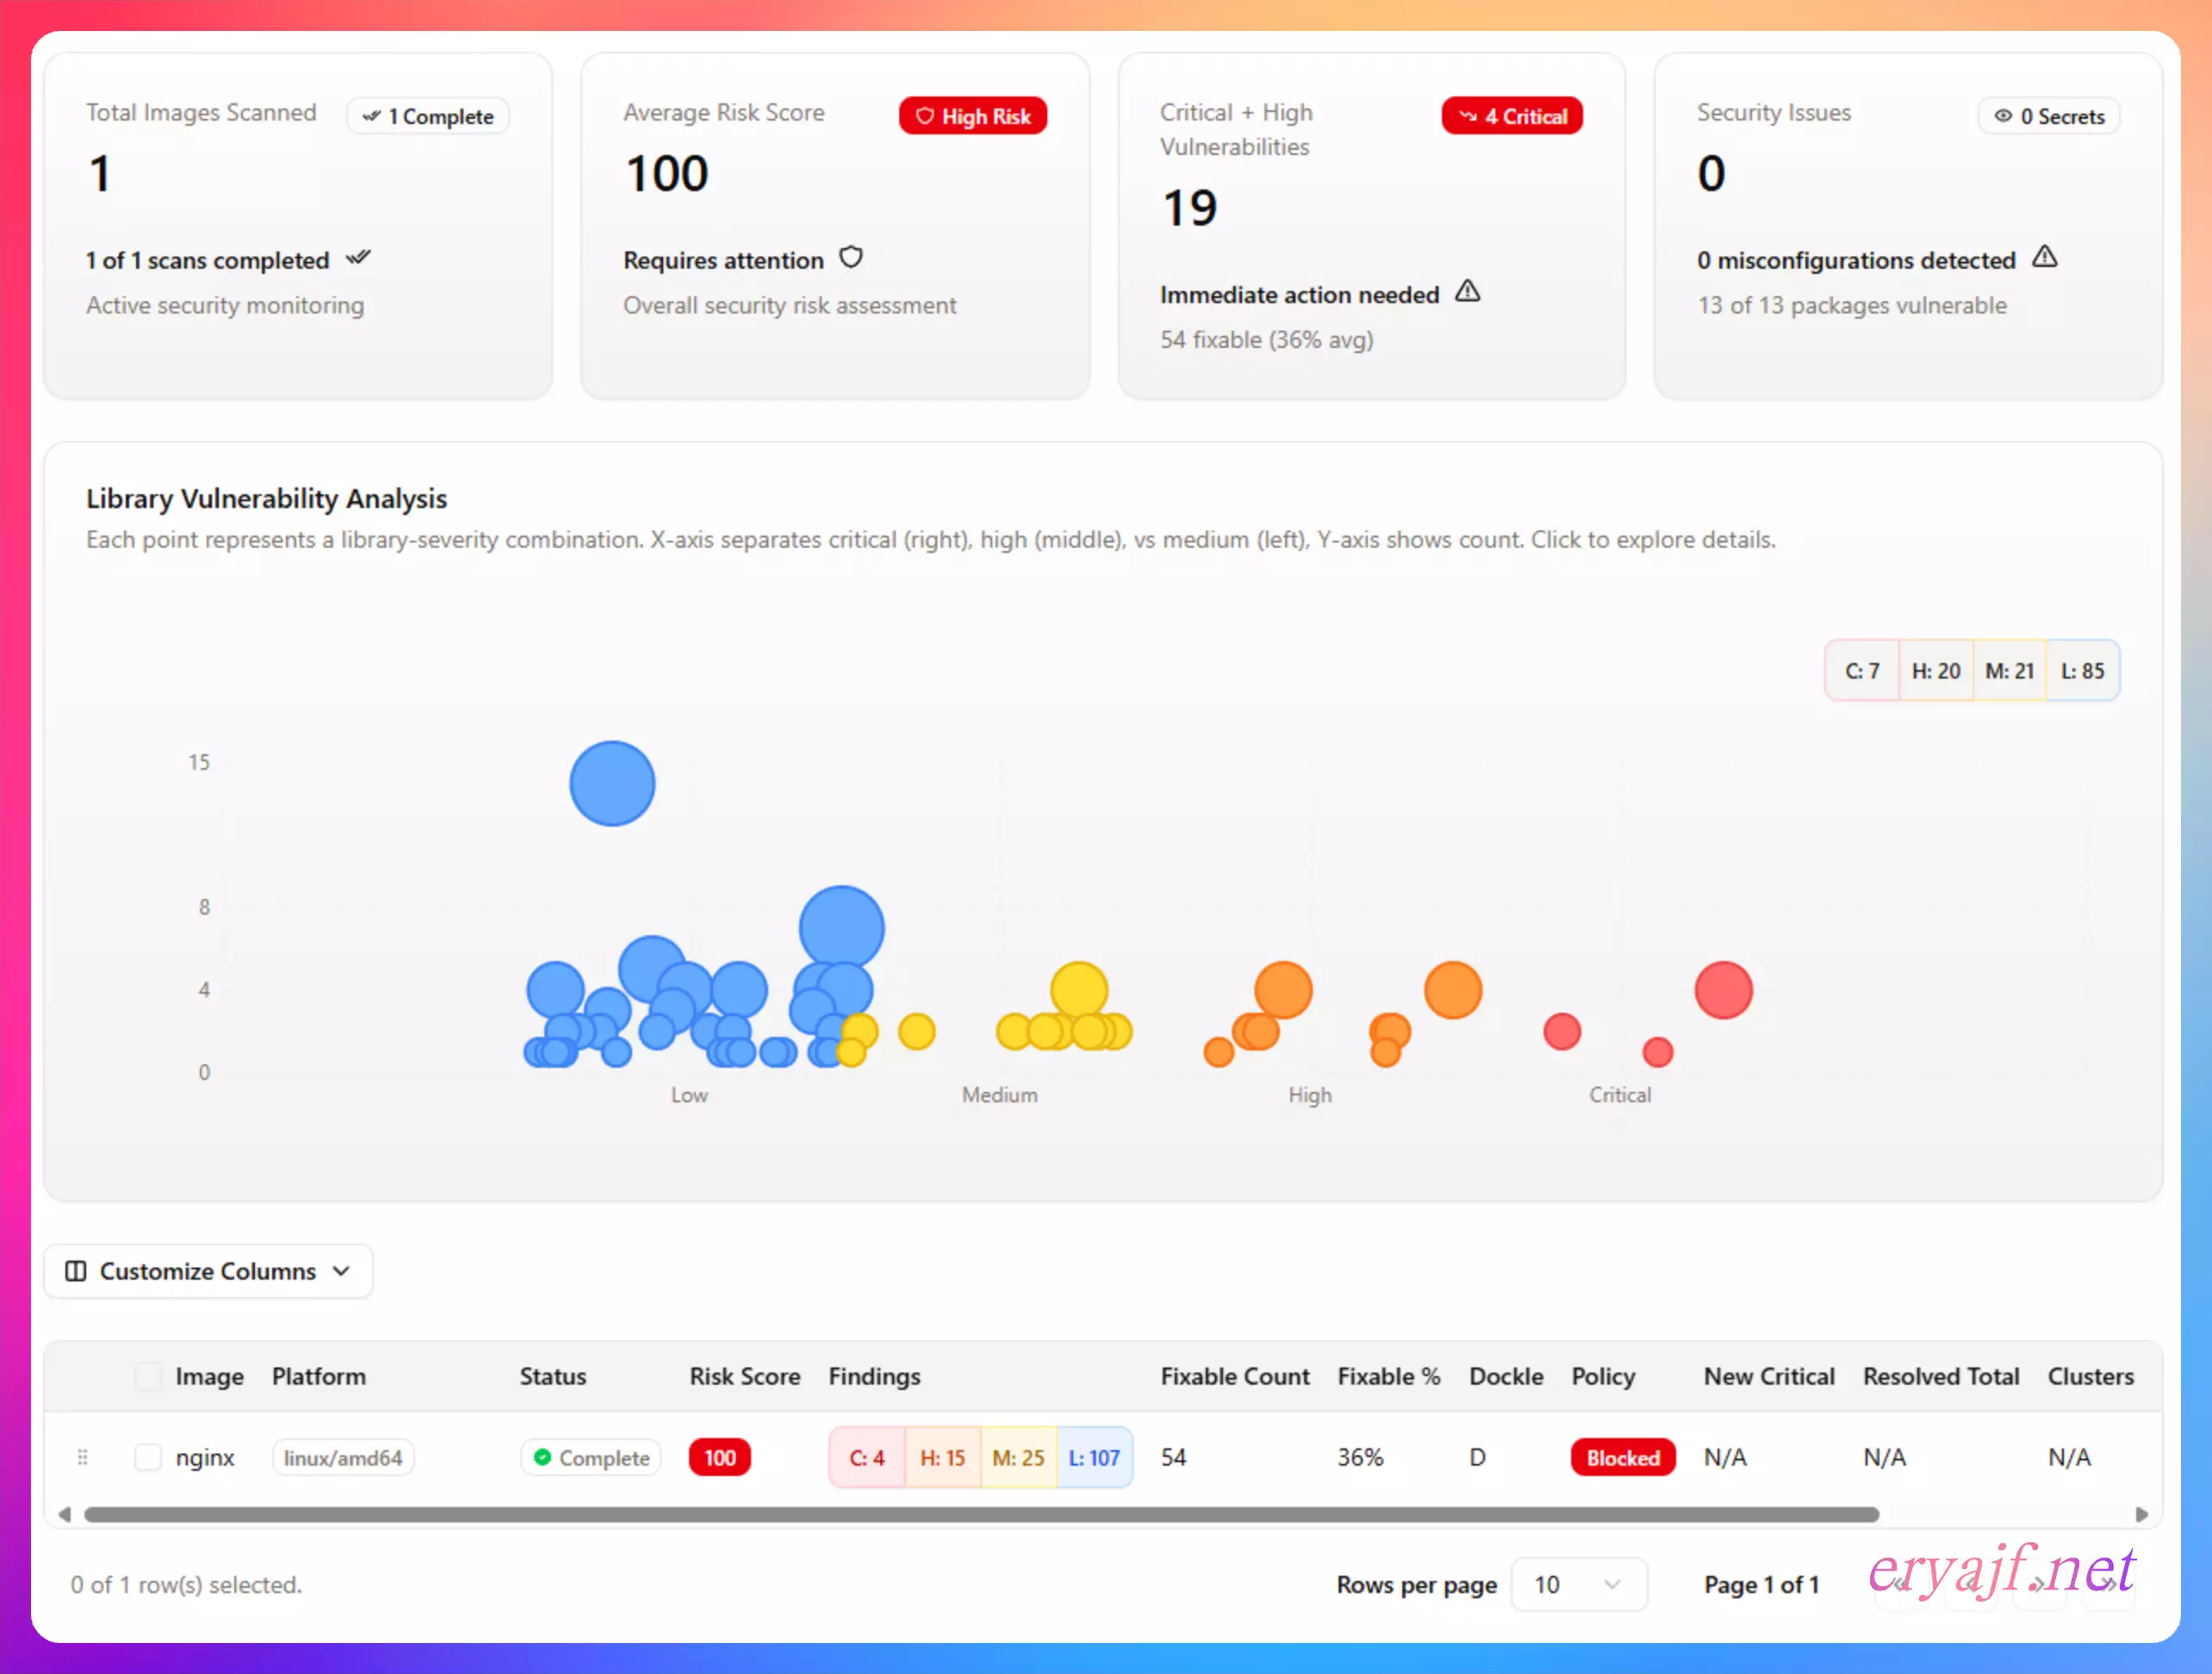
Task: Toggle the 0 Secrets eye badge
Action: pos(2048,116)
